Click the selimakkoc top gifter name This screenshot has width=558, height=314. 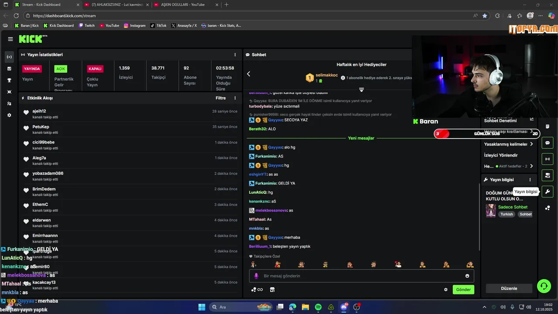click(327, 75)
